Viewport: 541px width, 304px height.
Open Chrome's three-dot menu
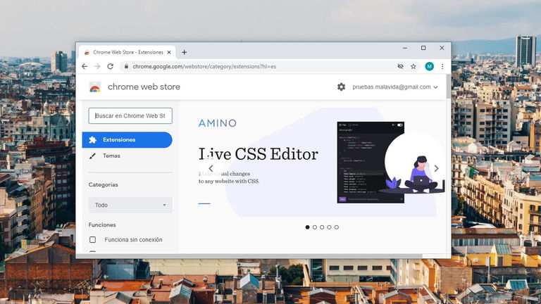click(442, 67)
